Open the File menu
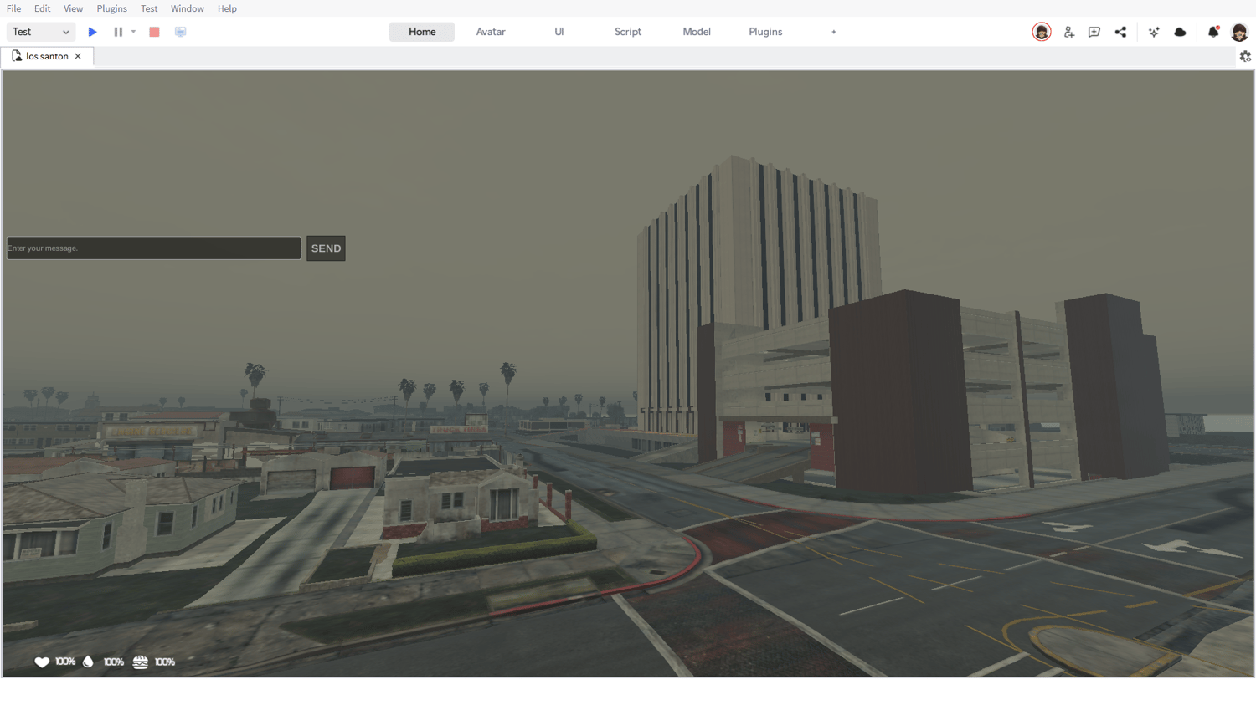1256x705 pixels. 14,8
